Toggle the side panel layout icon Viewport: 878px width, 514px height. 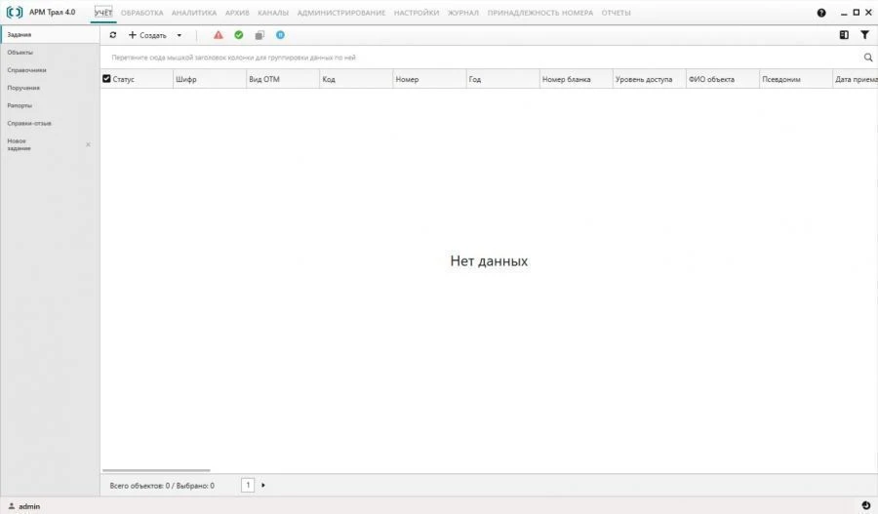click(844, 35)
